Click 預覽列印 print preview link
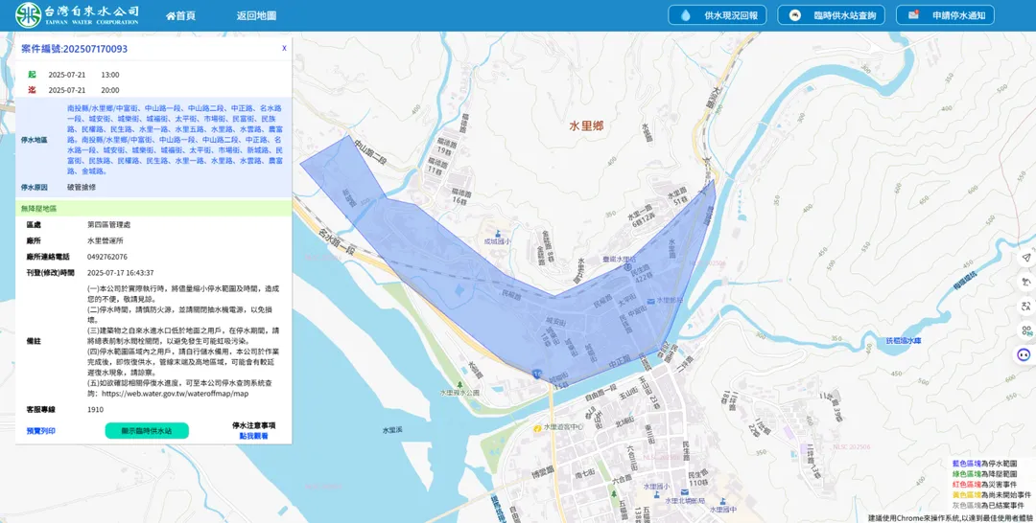This screenshot has width=1036, height=523. (41, 431)
